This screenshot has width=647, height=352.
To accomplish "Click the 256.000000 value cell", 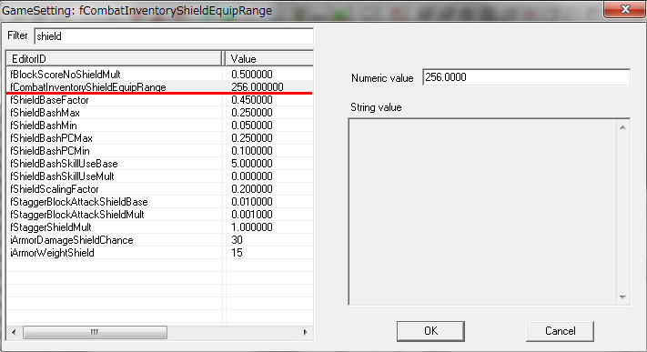I will point(257,87).
